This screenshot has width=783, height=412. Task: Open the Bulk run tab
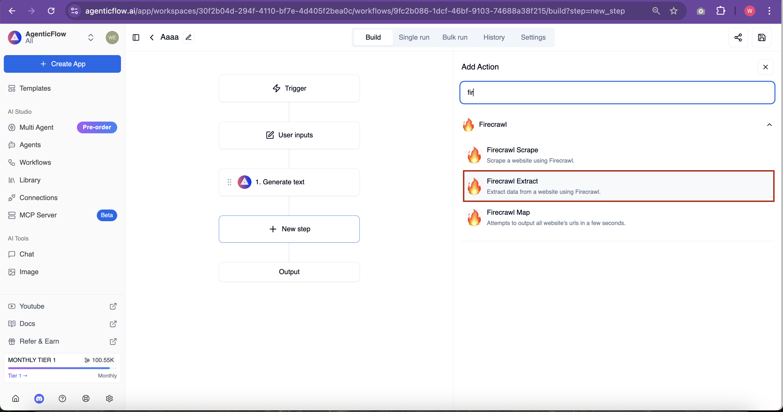click(x=455, y=37)
